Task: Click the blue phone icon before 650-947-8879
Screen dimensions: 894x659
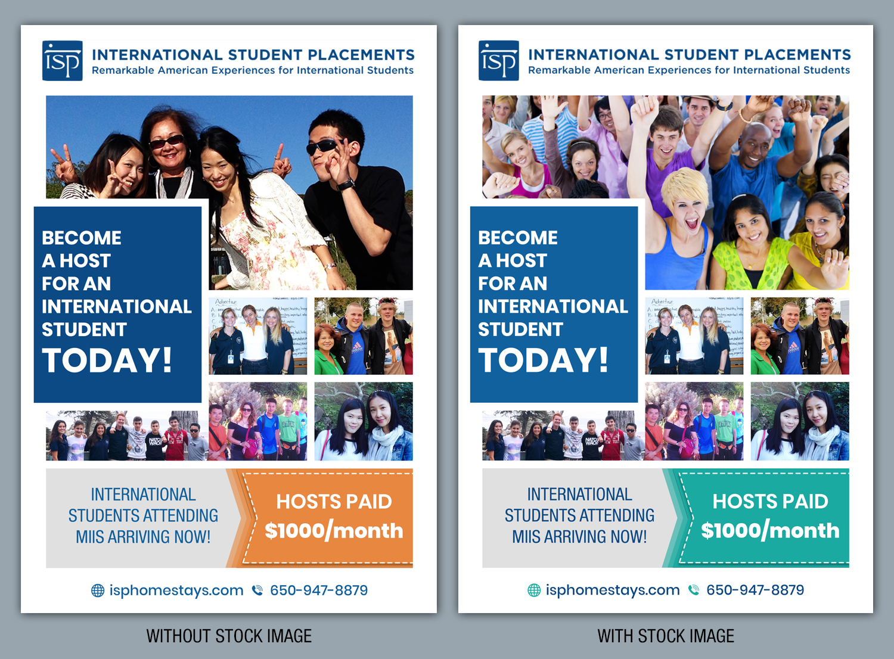Action: click(x=257, y=590)
